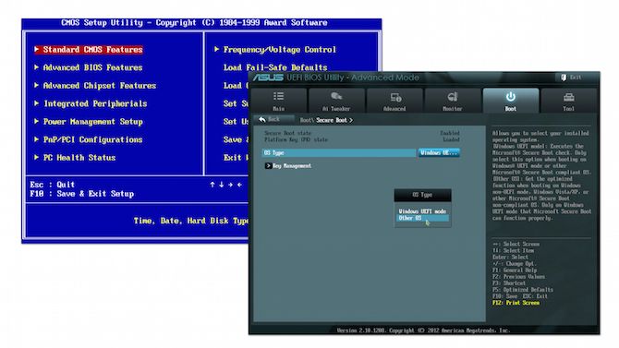Open Advanced BIOS Features in Award BIOS
The width and height of the screenshot is (619, 348).
pos(92,67)
